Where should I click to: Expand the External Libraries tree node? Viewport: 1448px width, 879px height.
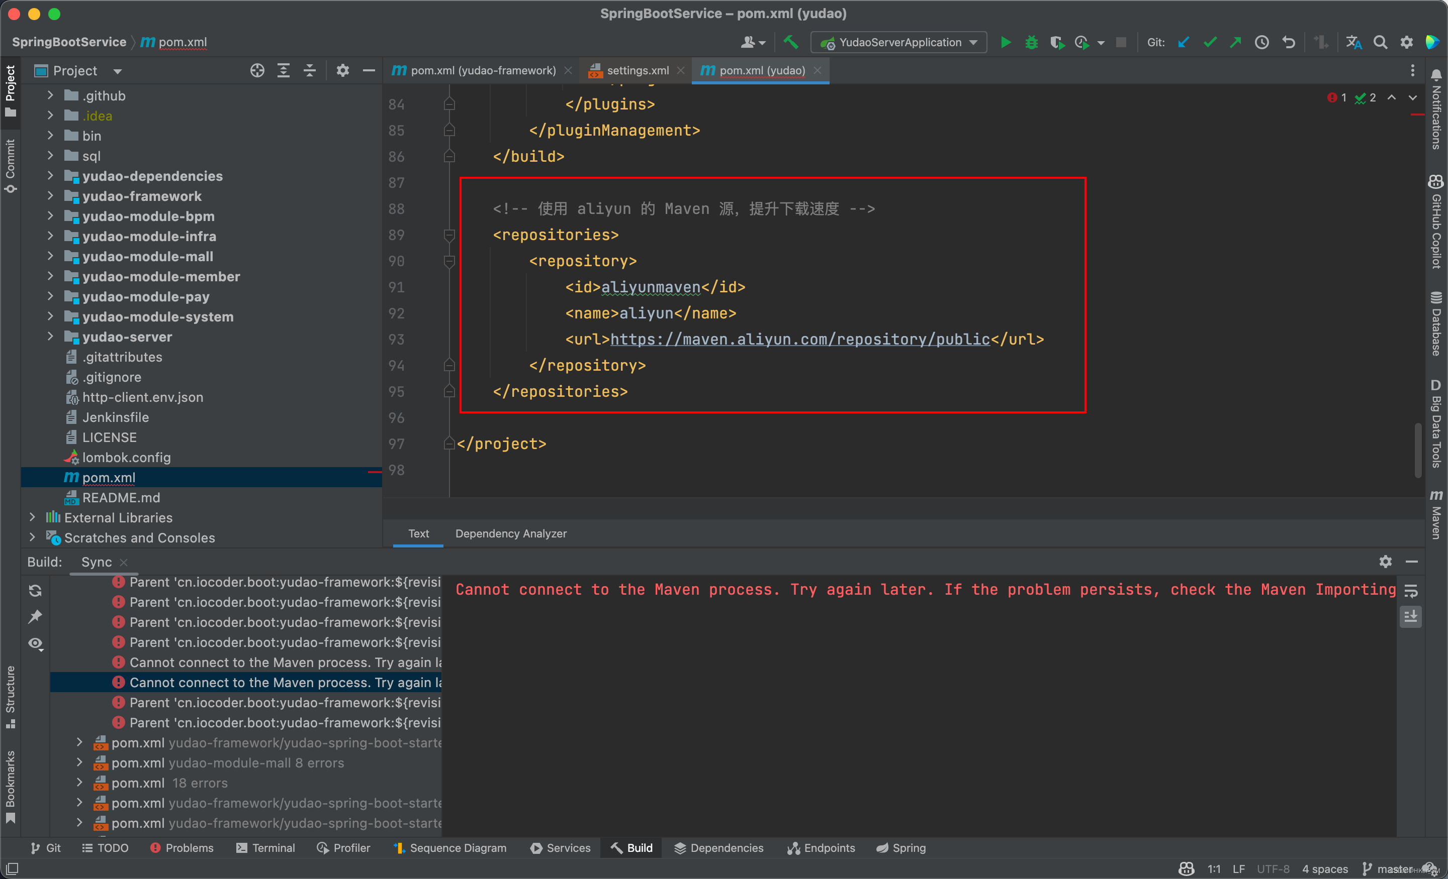31,517
